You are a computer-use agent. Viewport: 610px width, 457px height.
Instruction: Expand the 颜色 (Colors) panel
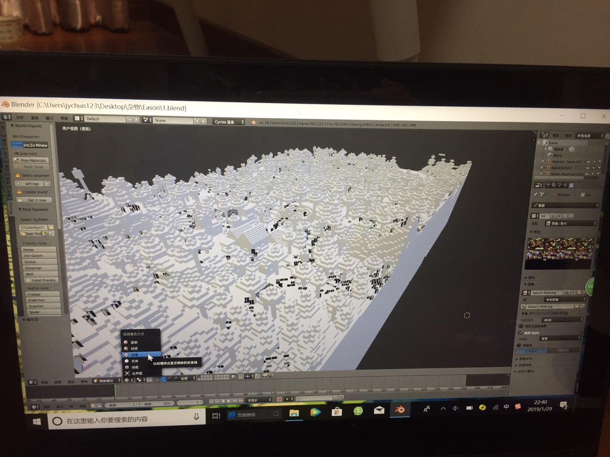(530, 278)
